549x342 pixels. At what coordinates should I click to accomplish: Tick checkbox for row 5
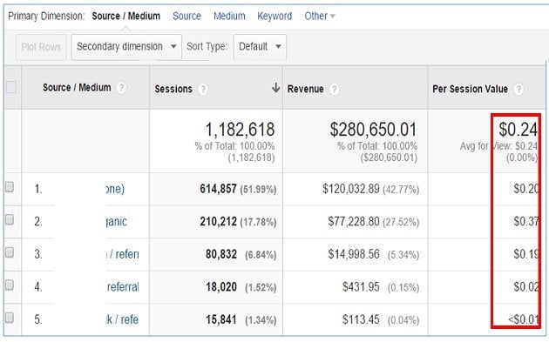point(10,318)
